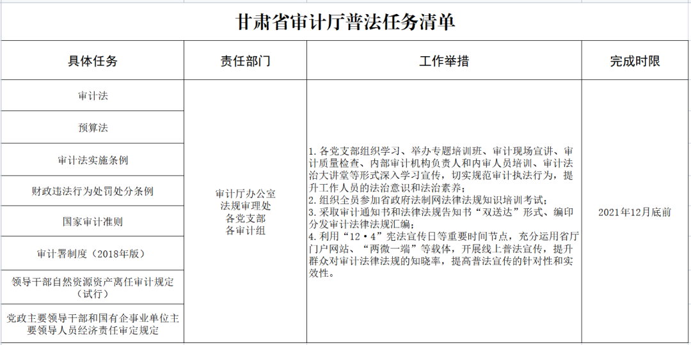Screen dimensions: 691x345
Task: Click the line starting 2. 组织全员参加
Action: point(427,200)
